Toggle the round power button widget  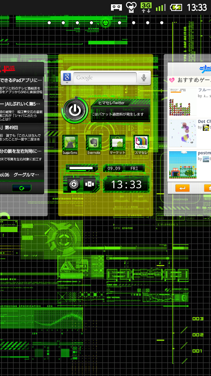75,110
